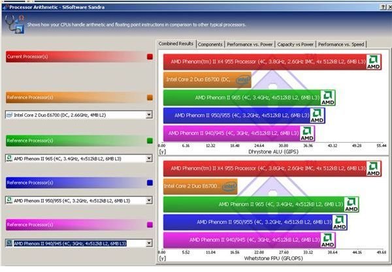The width and height of the screenshot is (392, 272).
Task: Click the title bar application icon
Action: 6,7
